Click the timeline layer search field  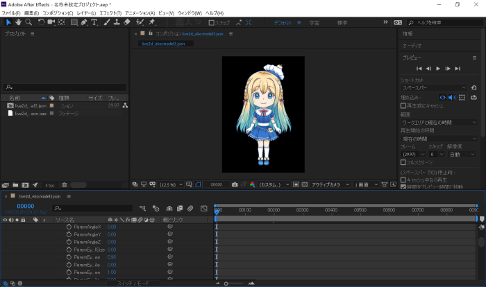pyautogui.click(x=92, y=209)
